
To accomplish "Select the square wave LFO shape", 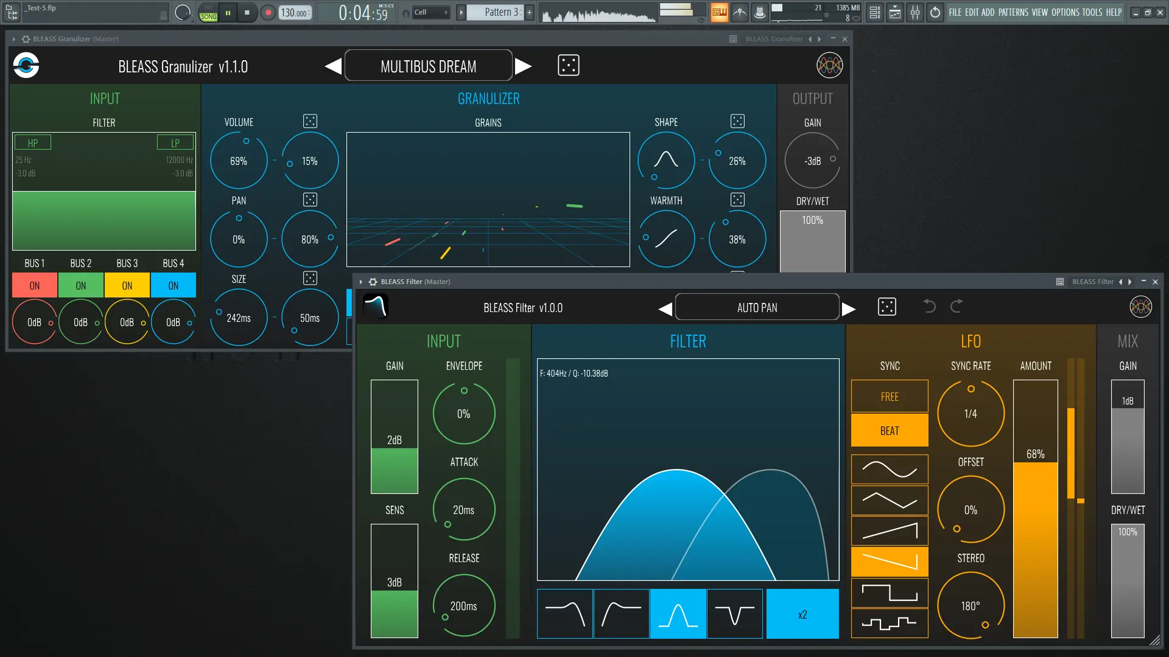I will click(889, 592).
